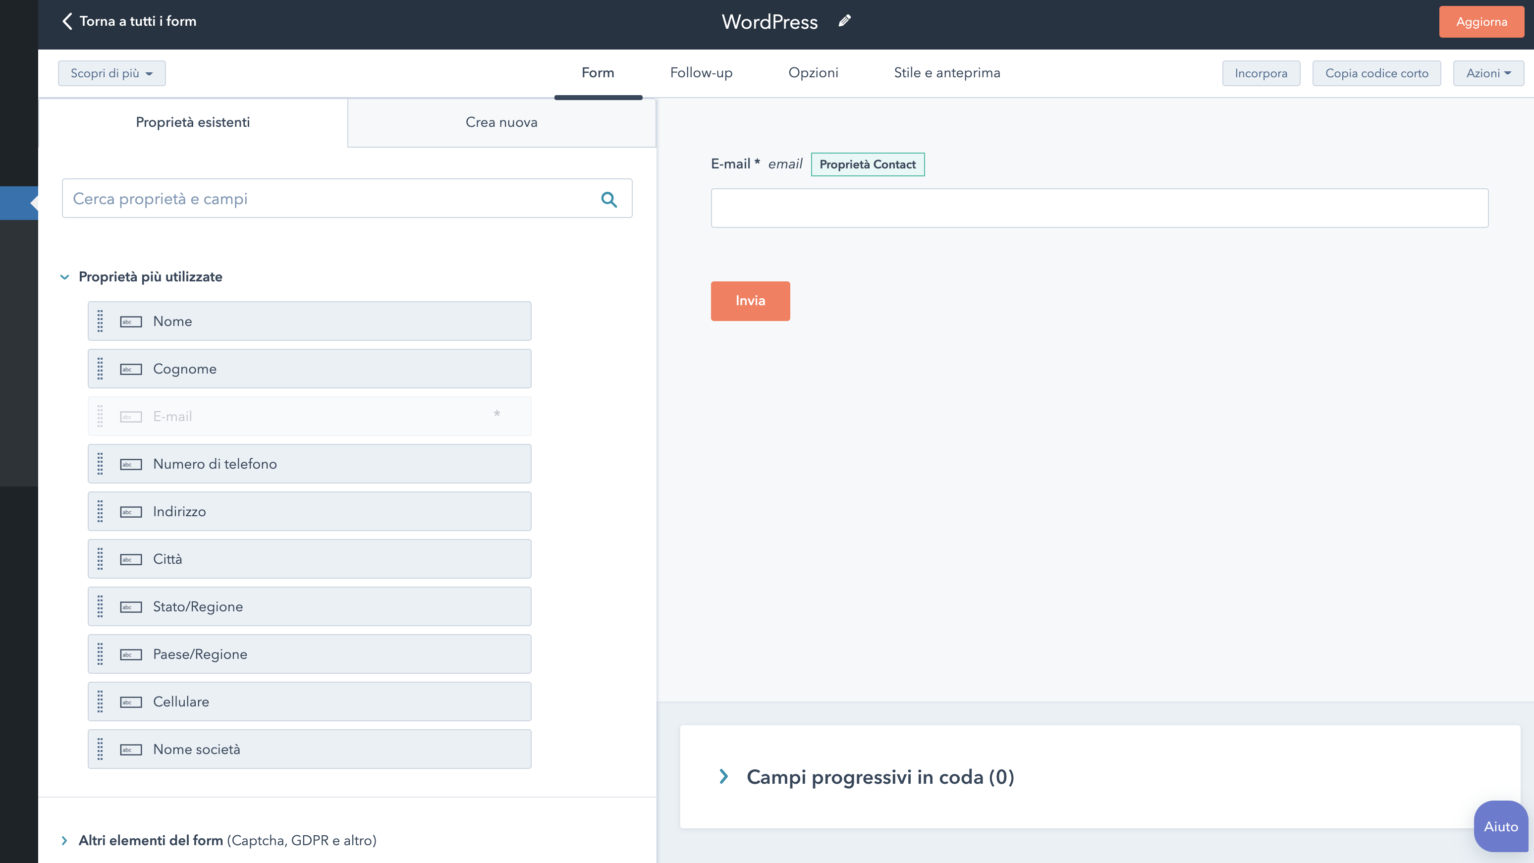Click the abc text-field icon for Città
Screen dimensions: 1534x863
click(131, 560)
